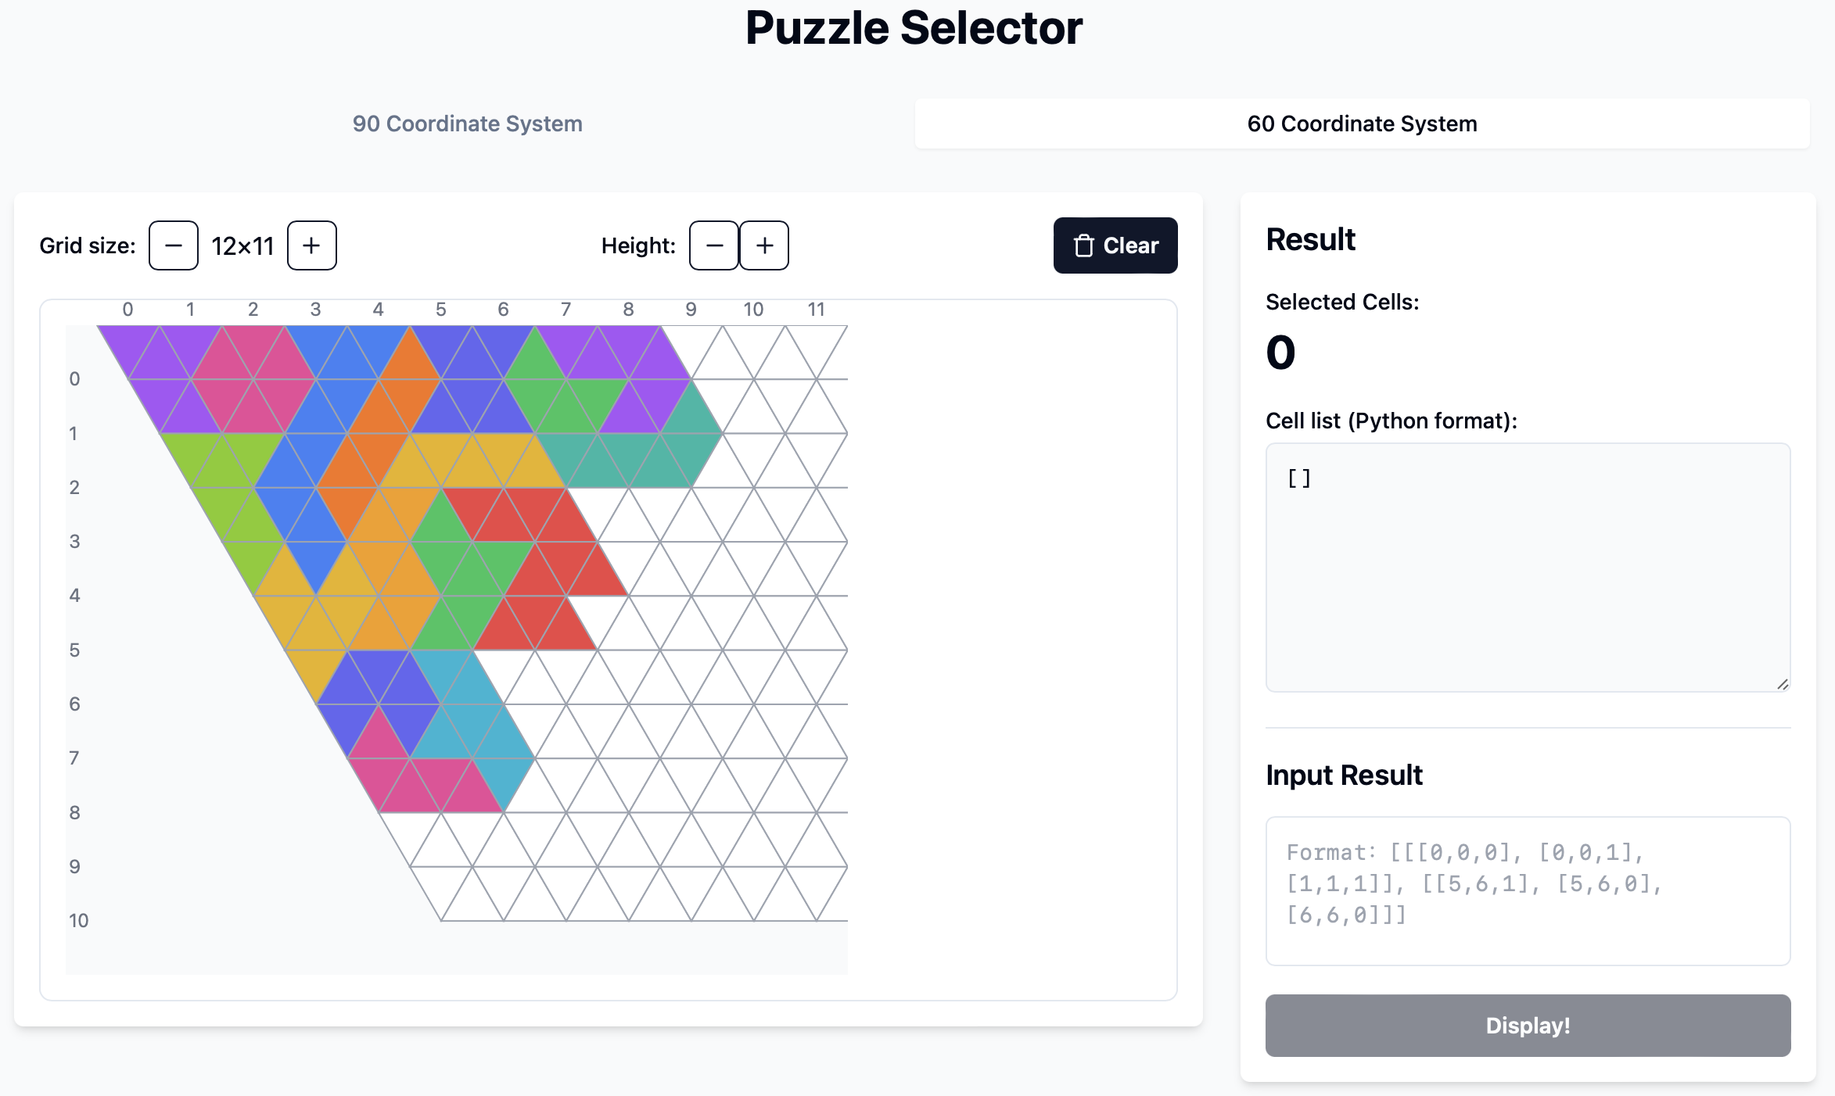This screenshot has width=1835, height=1096.
Task: Focus the Input Result text field
Action: [1527, 890]
